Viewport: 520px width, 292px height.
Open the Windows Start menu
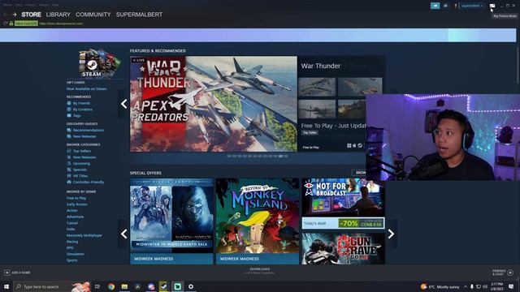(x=6, y=286)
